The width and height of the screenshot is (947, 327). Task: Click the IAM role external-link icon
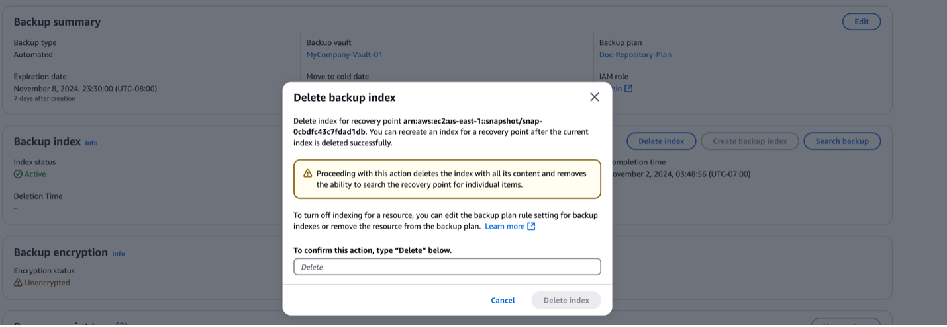point(628,89)
